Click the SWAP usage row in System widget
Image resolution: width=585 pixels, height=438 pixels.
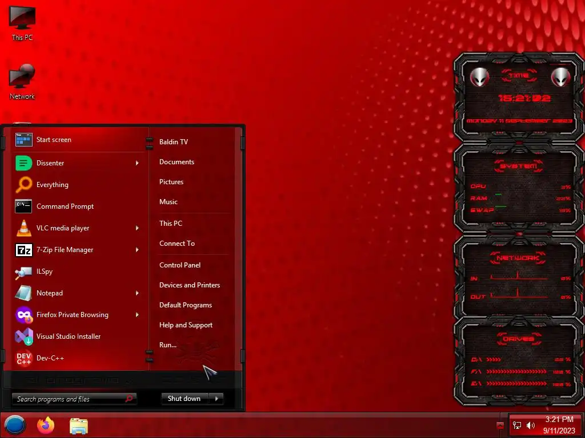(520, 210)
